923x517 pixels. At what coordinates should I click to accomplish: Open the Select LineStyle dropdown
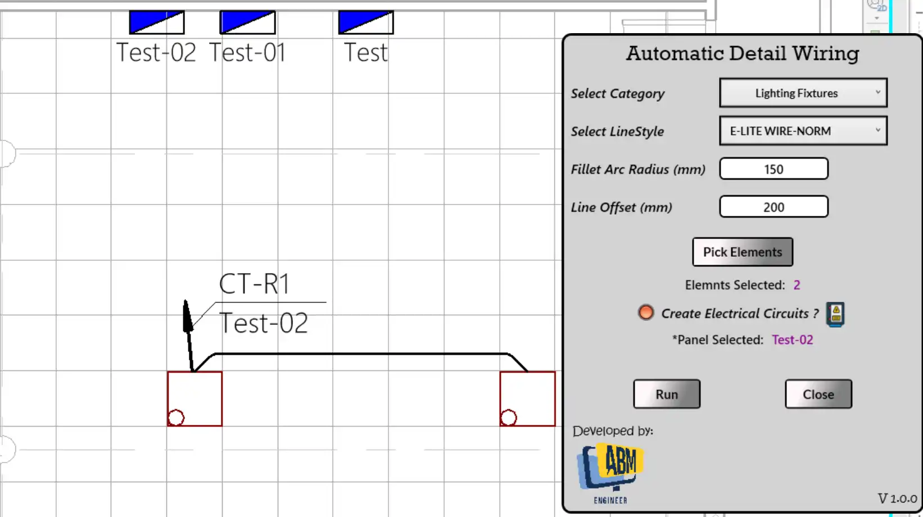pos(803,131)
